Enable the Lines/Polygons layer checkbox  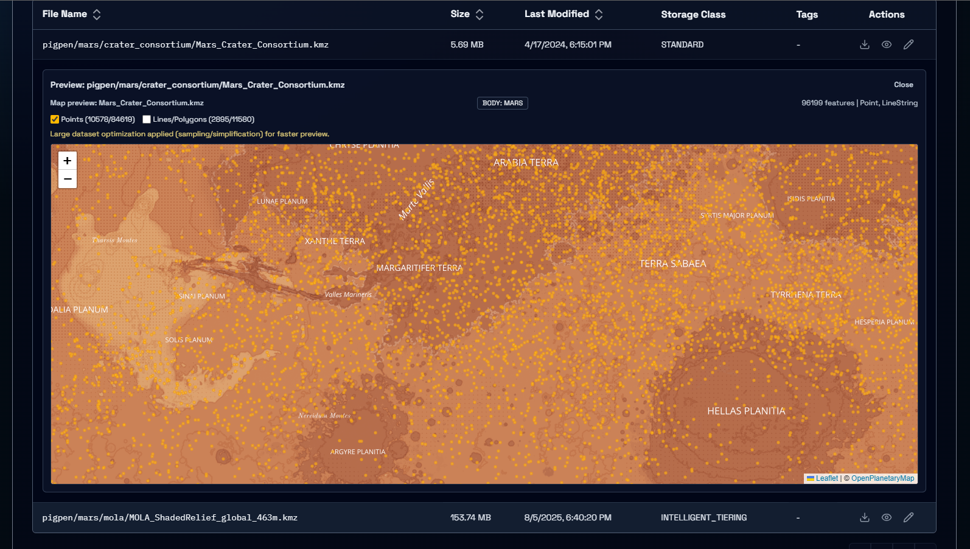click(x=147, y=119)
